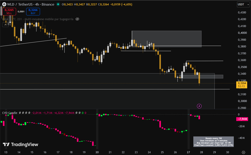
Task: Click the −20M CVD scale label
Action: [241, 126]
